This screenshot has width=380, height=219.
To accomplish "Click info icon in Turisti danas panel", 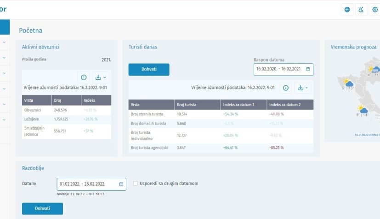I will tap(286, 88).
